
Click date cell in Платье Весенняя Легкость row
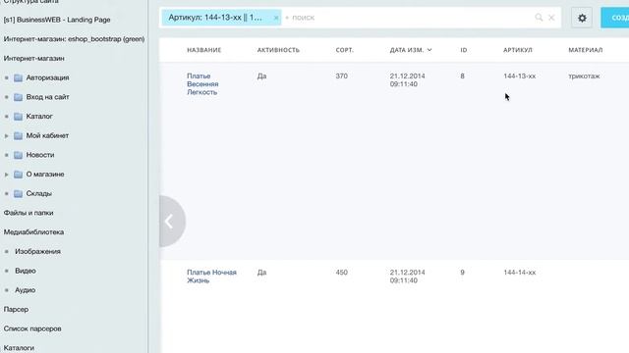coord(407,80)
